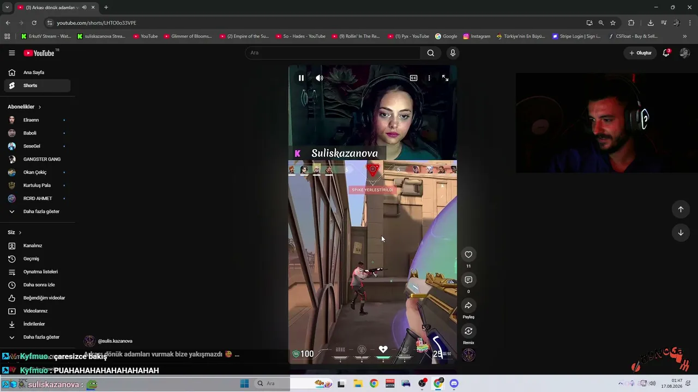Open Oynatma listeleri playlists
Viewport: 698px width, 392px height.
pos(37,272)
